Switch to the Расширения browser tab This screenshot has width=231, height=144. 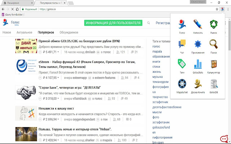click(x=18, y=3)
